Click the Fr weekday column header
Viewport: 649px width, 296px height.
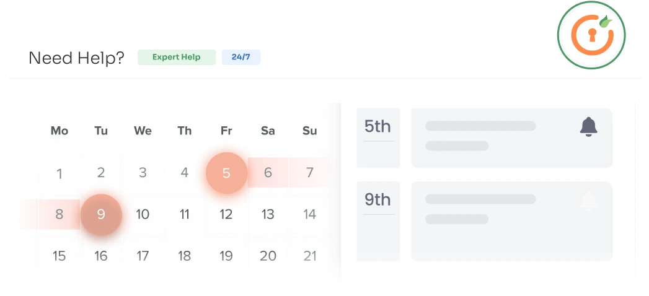click(x=226, y=131)
